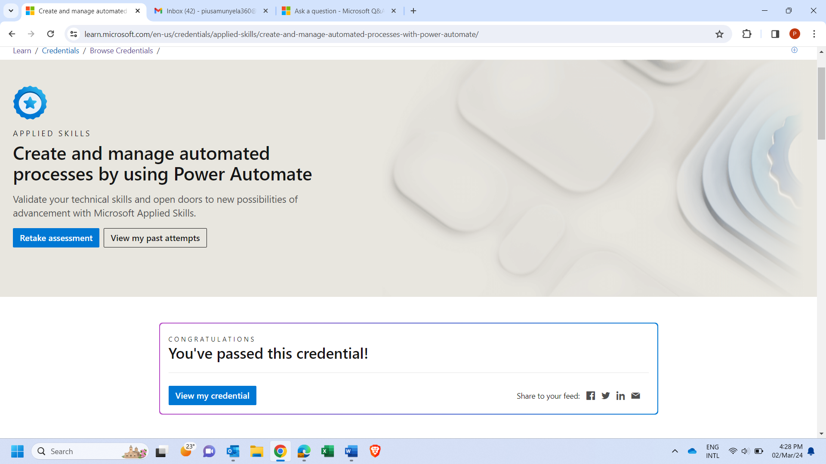The height and width of the screenshot is (464, 826).
Task: Open the Teams chat taskbar icon
Action: click(209, 451)
